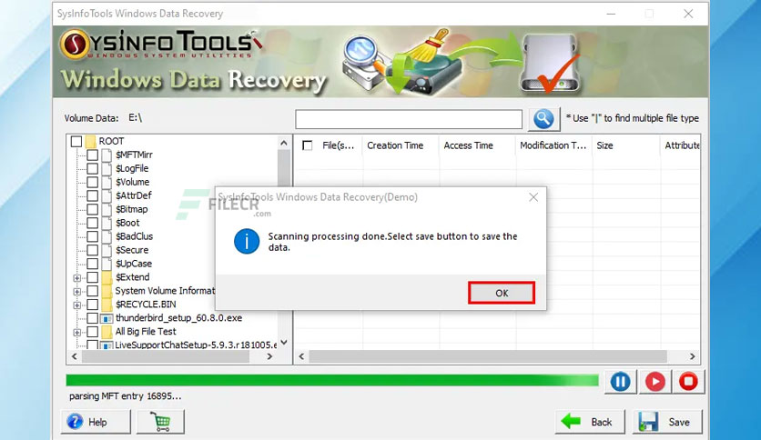Check the System Volume Information checkbox
Viewport: 761px width, 440px height.
tap(92, 291)
